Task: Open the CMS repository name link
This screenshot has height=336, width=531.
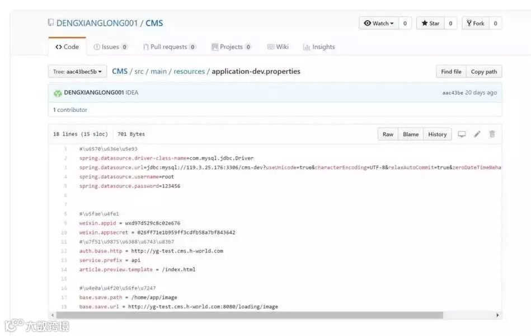Action: pyautogui.click(x=154, y=23)
